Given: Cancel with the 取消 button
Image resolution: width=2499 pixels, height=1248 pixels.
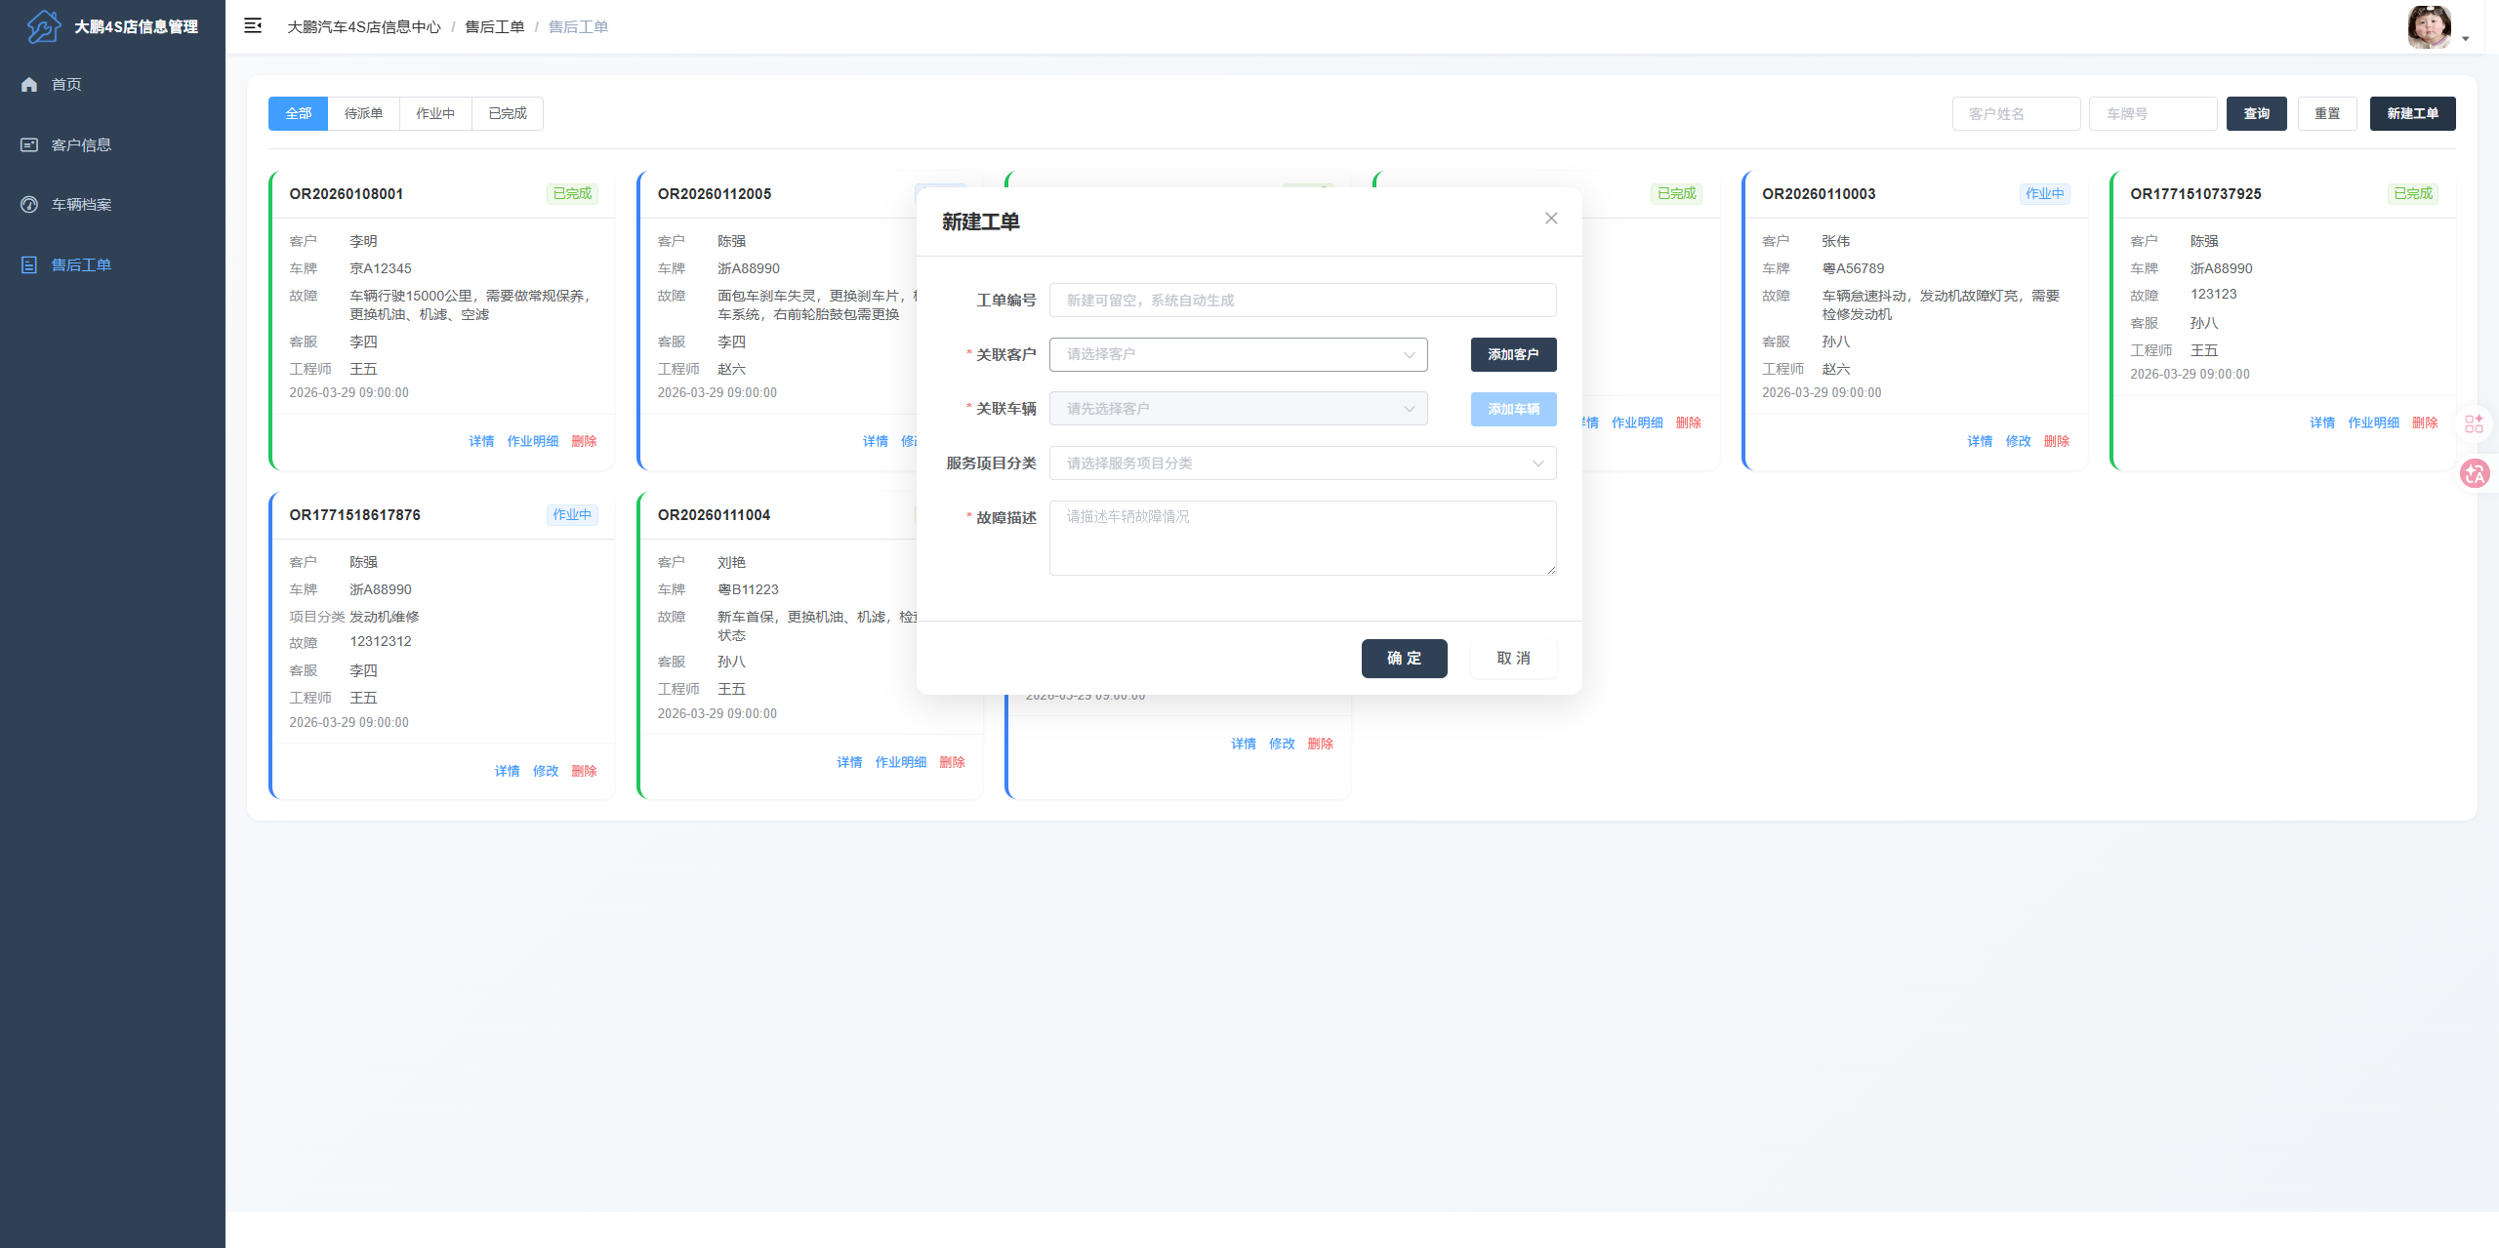Looking at the screenshot, I should click(1513, 658).
